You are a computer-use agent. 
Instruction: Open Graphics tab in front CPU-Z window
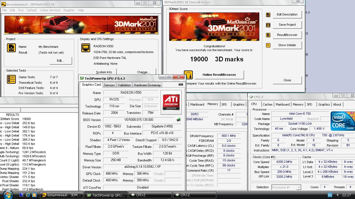[x=324, y=104]
